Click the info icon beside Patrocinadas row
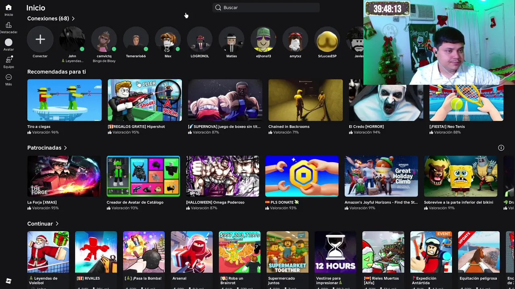Image resolution: width=515 pixels, height=289 pixels. pos(501,148)
